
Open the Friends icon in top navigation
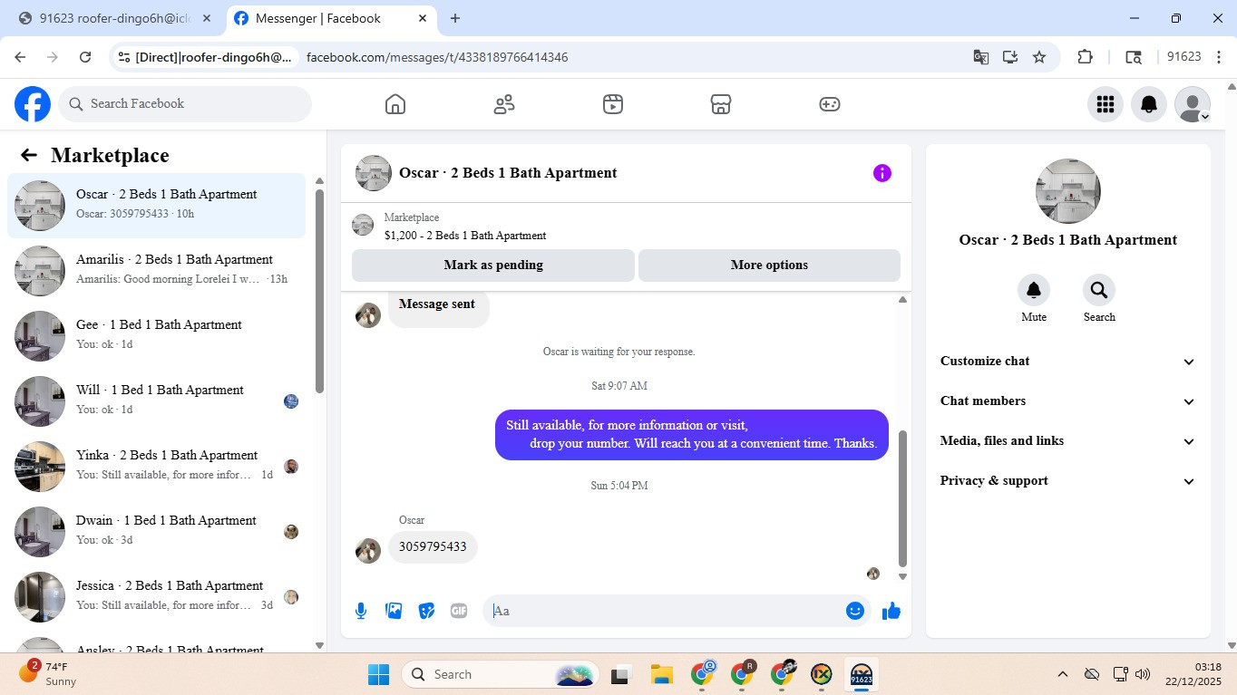point(504,104)
